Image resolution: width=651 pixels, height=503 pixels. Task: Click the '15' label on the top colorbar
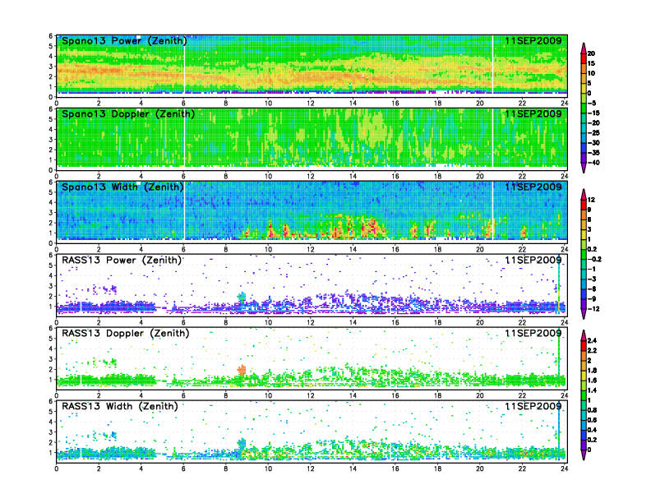click(591, 63)
